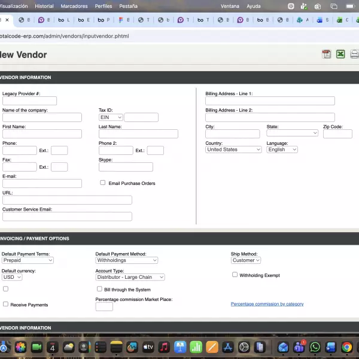The height and width of the screenshot is (359, 359).
Task: Expand the Account Type dropdown
Action: (130, 277)
